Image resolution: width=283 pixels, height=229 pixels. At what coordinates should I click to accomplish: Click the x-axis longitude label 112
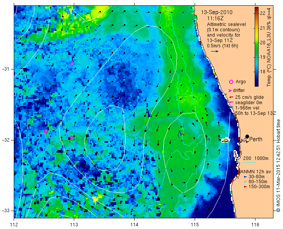pyautogui.click(x=14, y=225)
